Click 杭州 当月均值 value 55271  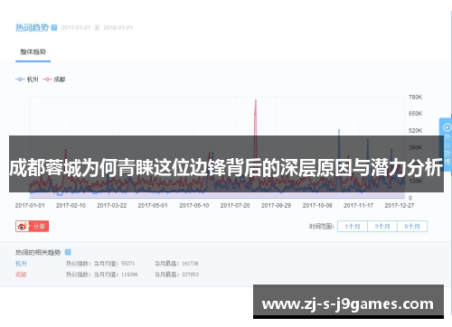click(x=127, y=264)
